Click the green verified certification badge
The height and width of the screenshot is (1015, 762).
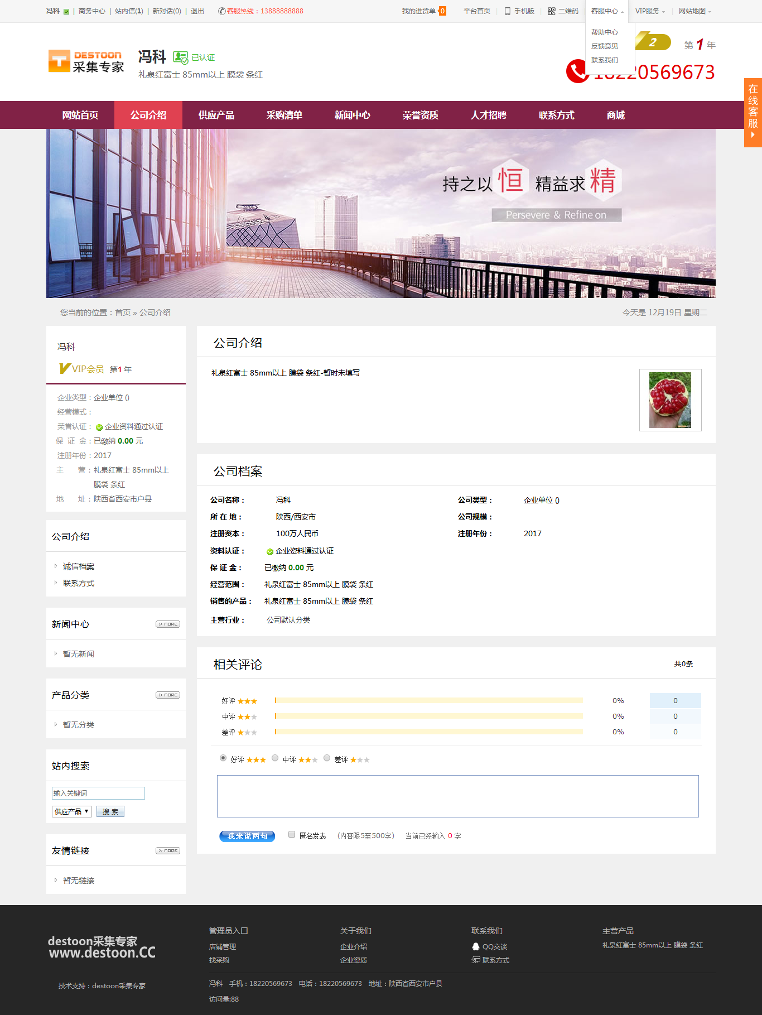(180, 57)
